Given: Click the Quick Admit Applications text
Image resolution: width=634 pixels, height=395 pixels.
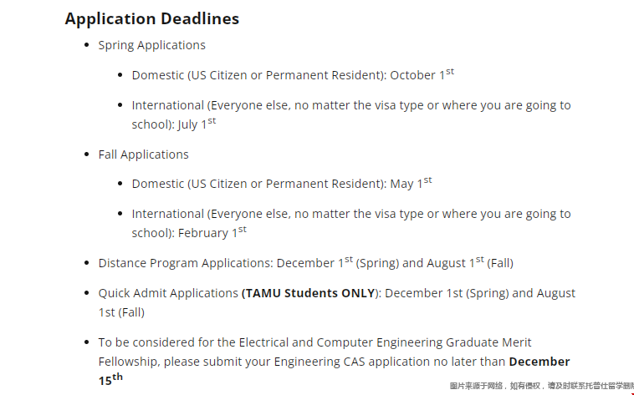Looking at the screenshot, I should coord(168,293).
